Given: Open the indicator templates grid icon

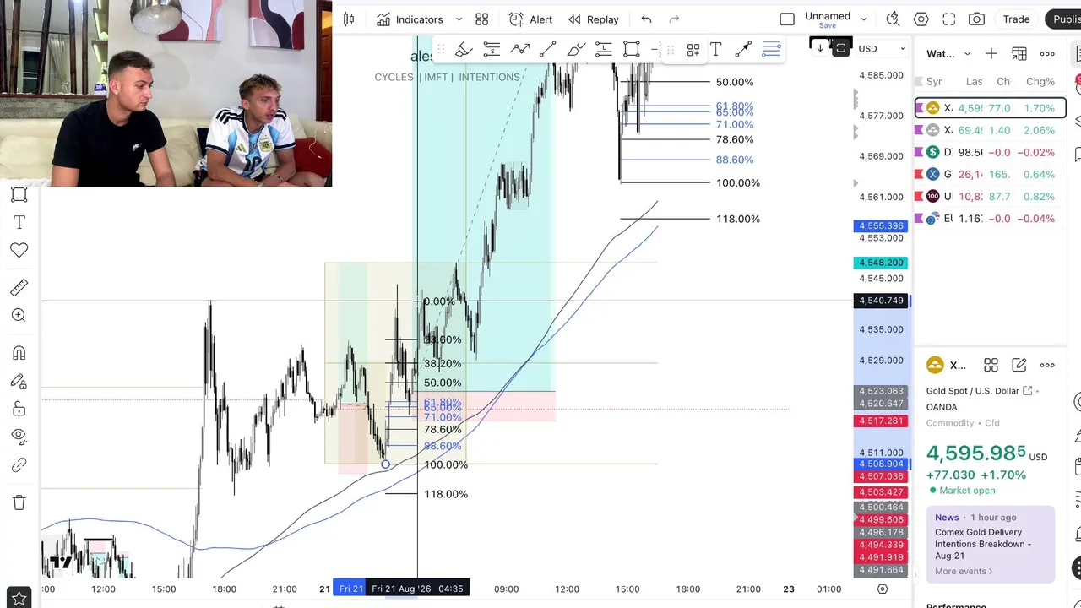Looking at the screenshot, I should (482, 19).
